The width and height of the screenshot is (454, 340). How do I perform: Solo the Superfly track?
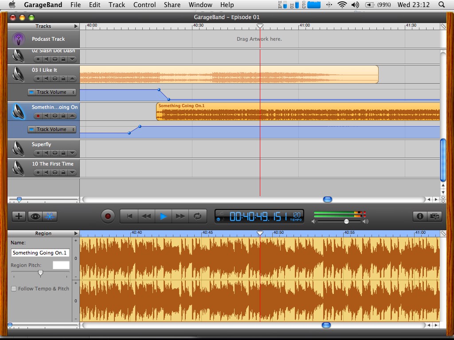click(x=55, y=153)
